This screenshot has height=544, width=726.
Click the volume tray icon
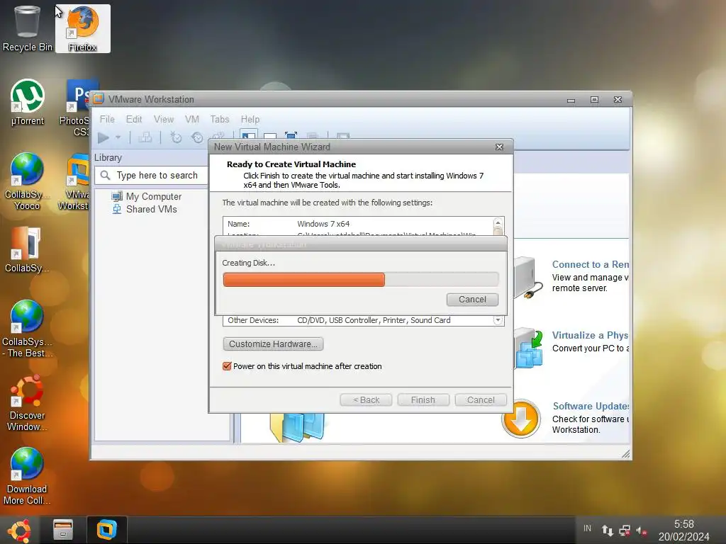pos(641,530)
